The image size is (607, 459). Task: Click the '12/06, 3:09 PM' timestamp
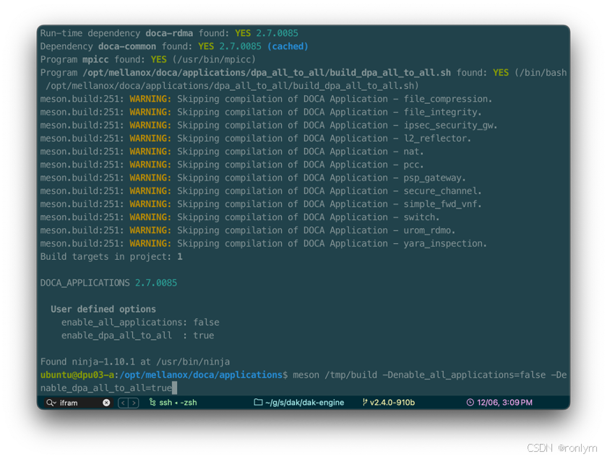click(504, 403)
